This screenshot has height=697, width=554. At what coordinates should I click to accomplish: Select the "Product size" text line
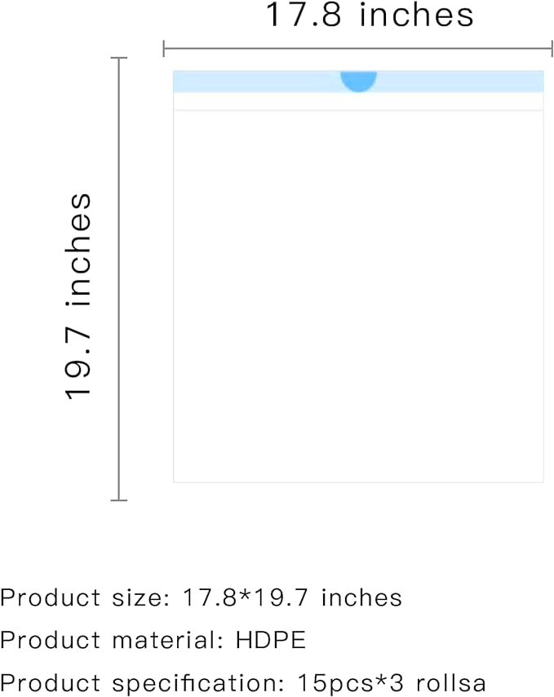point(201,597)
